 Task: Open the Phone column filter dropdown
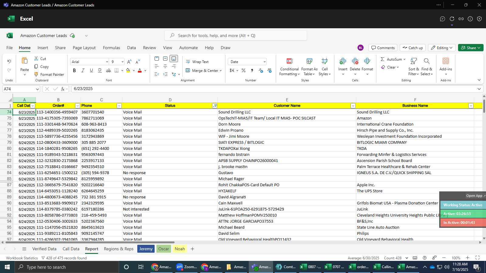click(x=119, y=106)
